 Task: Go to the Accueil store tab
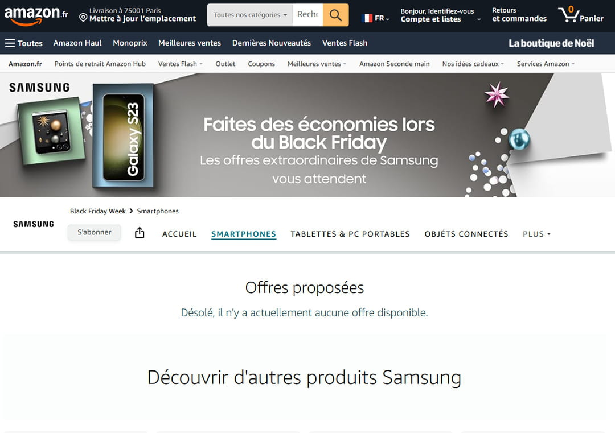pyautogui.click(x=179, y=234)
